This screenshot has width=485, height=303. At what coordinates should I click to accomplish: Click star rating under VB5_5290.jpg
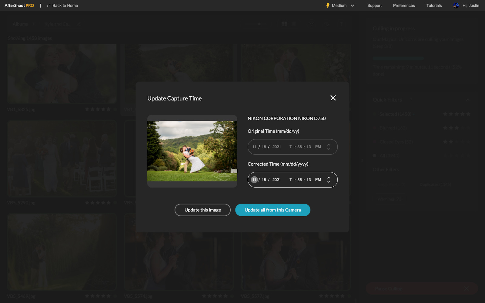pos(98,203)
